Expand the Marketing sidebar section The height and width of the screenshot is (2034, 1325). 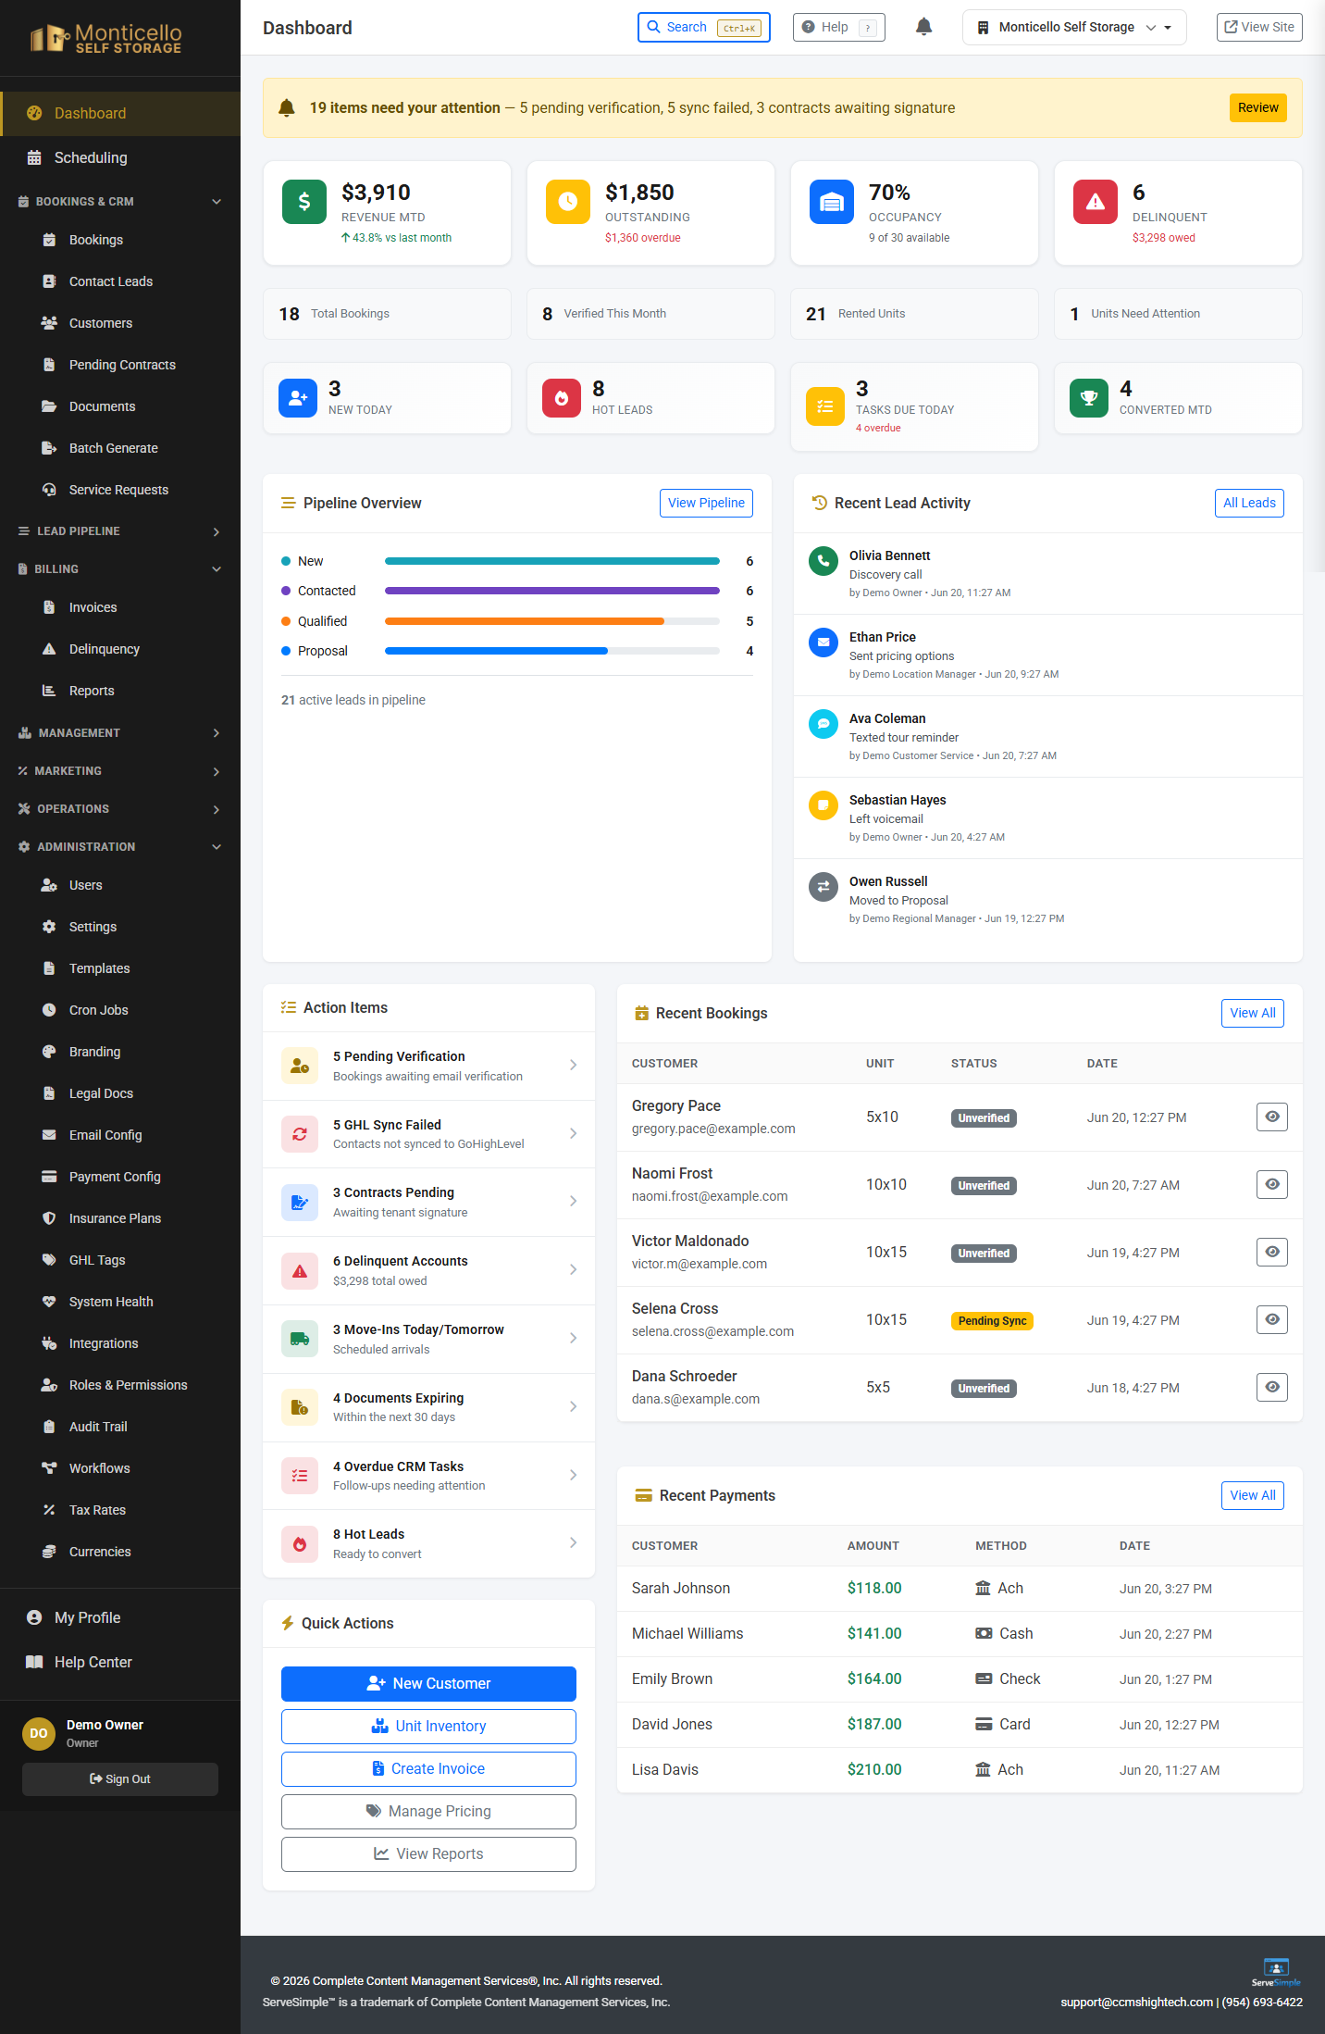pos(120,771)
